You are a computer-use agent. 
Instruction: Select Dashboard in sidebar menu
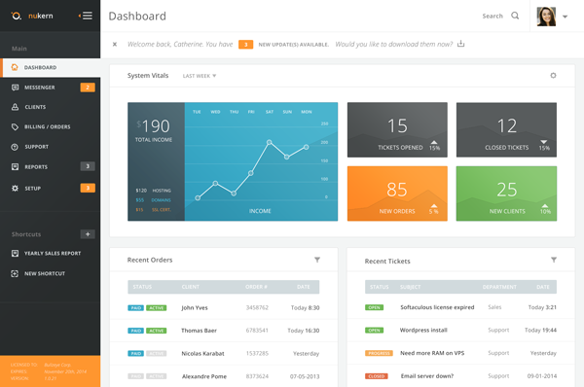pyautogui.click(x=51, y=67)
